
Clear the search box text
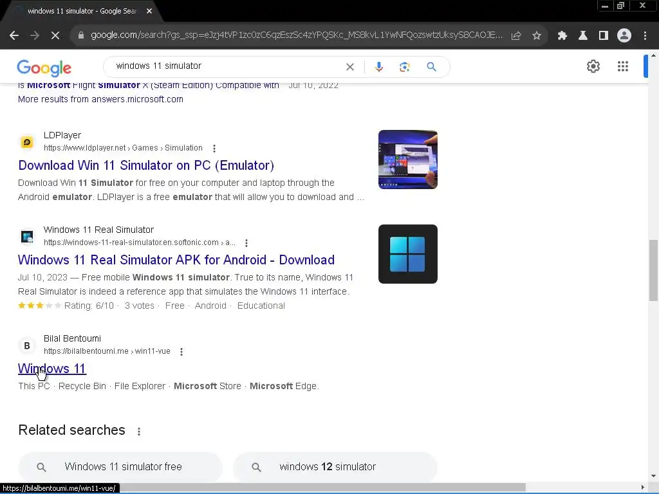pos(349,67)
